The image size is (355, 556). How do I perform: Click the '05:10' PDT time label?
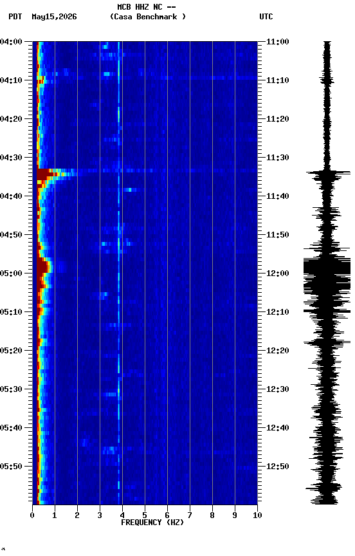click(11, 312)
